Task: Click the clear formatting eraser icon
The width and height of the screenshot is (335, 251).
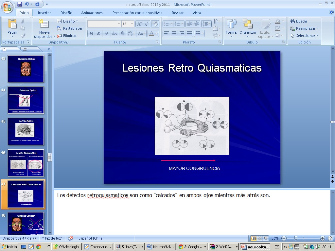Action: [155, 24]
